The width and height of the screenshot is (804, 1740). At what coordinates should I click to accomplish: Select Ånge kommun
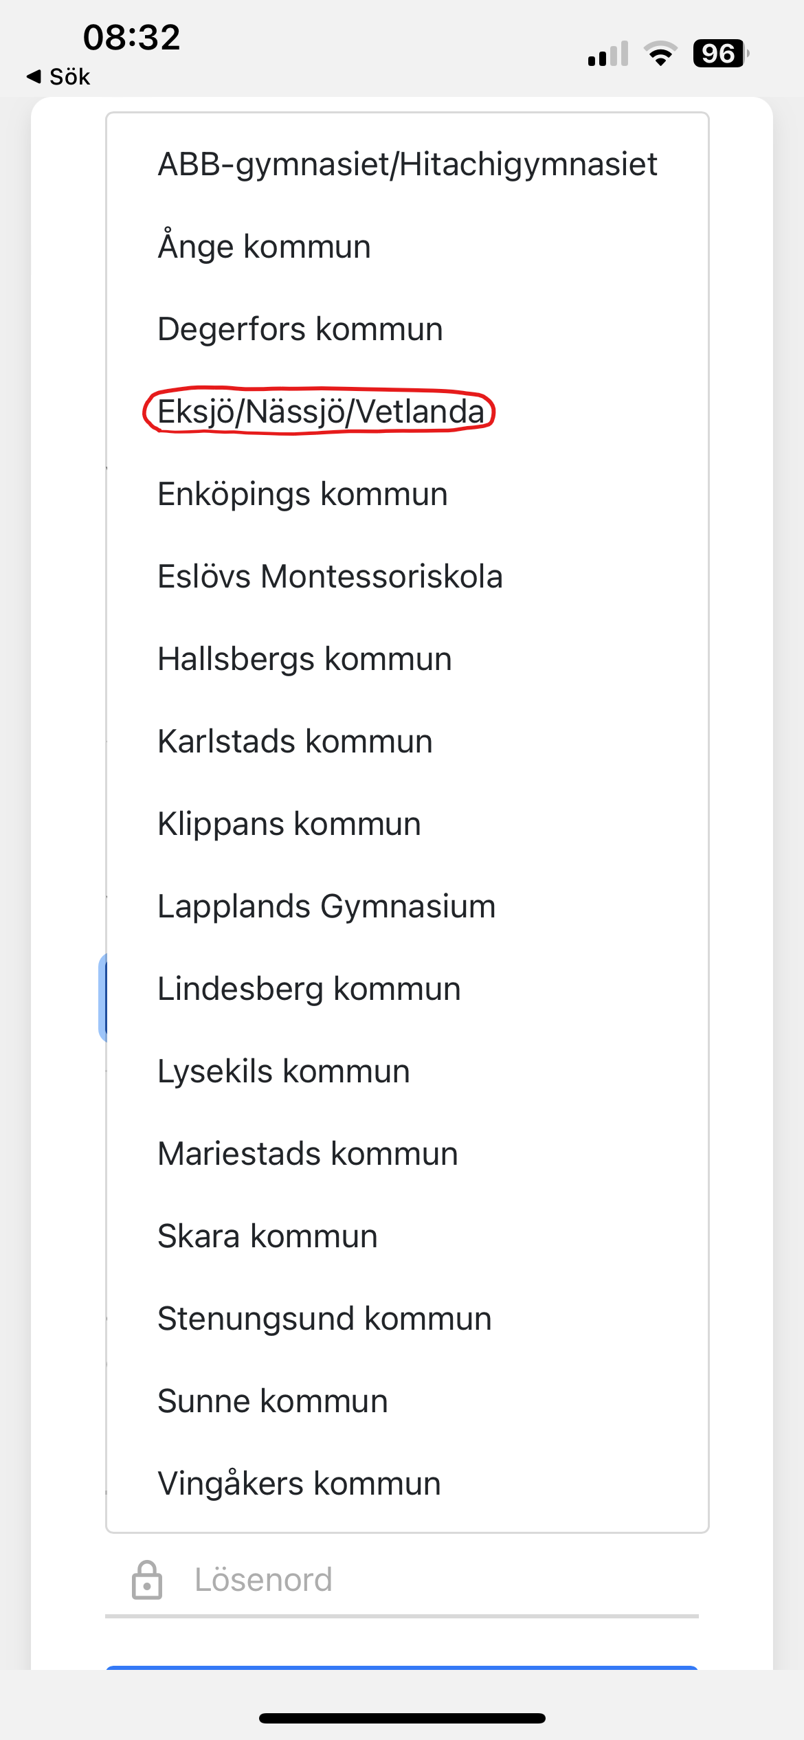(263, 245)
